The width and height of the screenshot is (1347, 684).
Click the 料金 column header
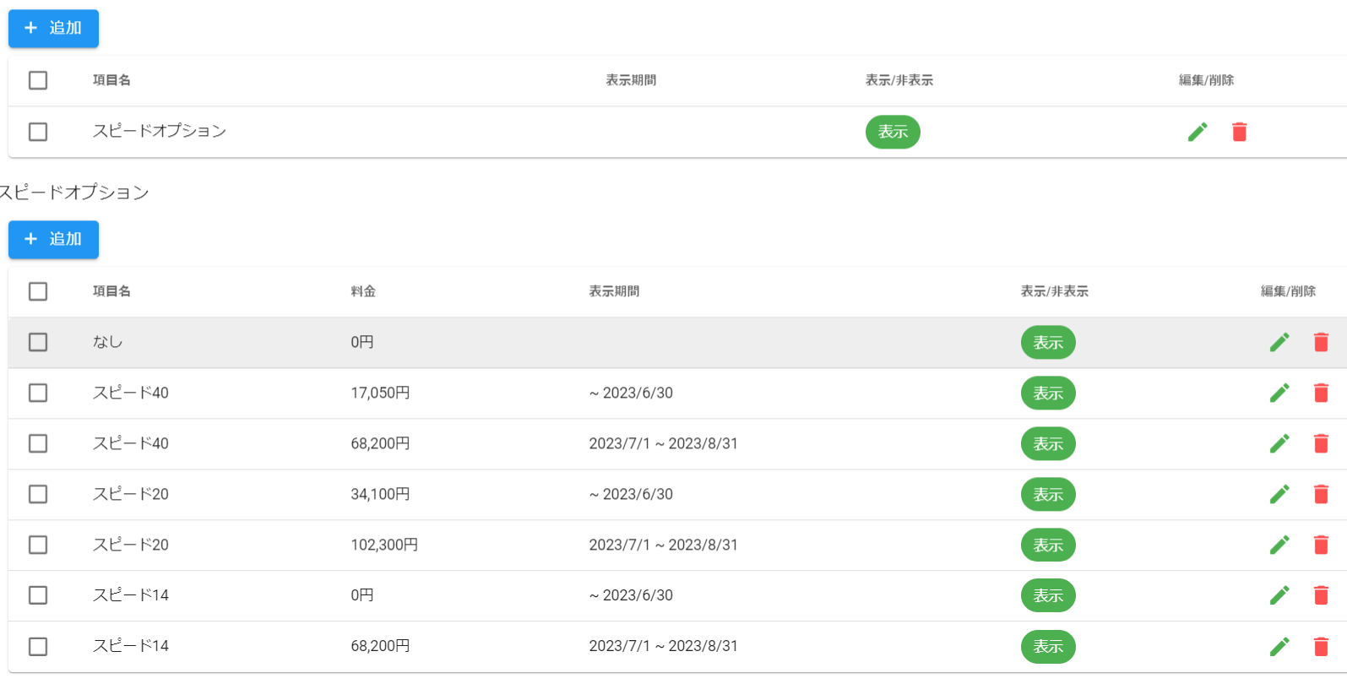point(363,291)
